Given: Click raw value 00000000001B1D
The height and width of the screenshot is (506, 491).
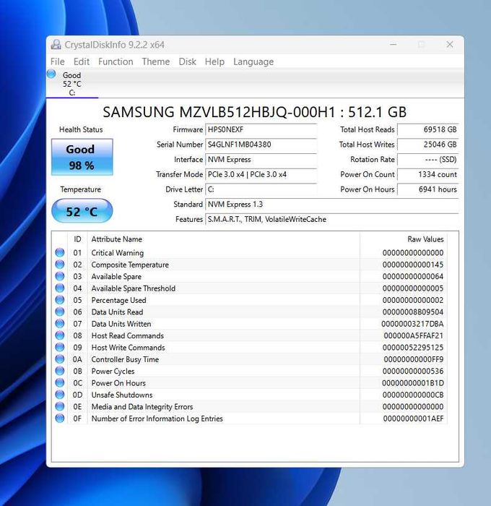Looking at the screenshot, I should 413,383.
